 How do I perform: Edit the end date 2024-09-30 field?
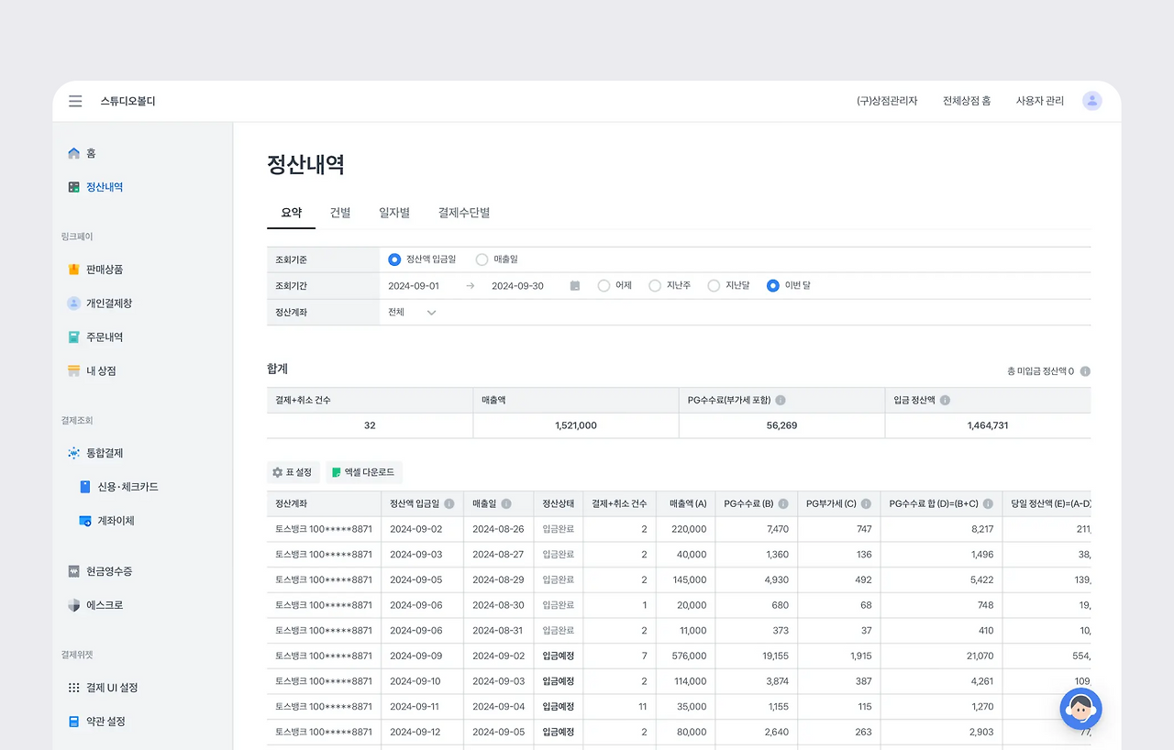pos(517,286)
